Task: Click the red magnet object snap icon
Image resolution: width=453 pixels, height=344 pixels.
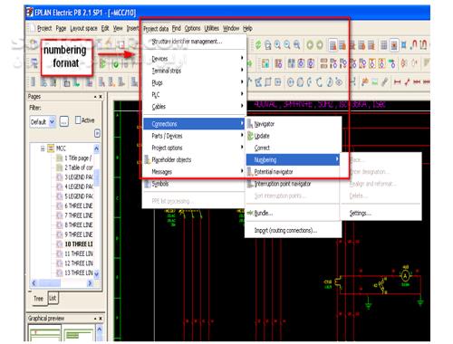Action: point(414,45)
